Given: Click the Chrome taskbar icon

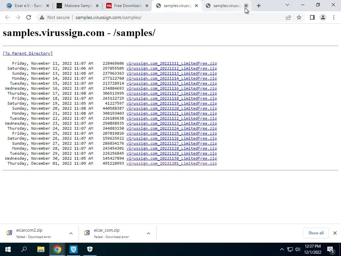Looking at the screenshot, I should (x=57, y=249).
